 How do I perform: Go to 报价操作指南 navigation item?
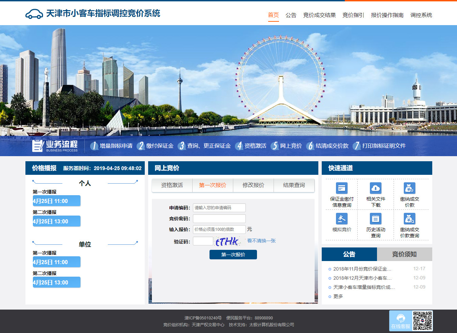click(x=387, y=15)
